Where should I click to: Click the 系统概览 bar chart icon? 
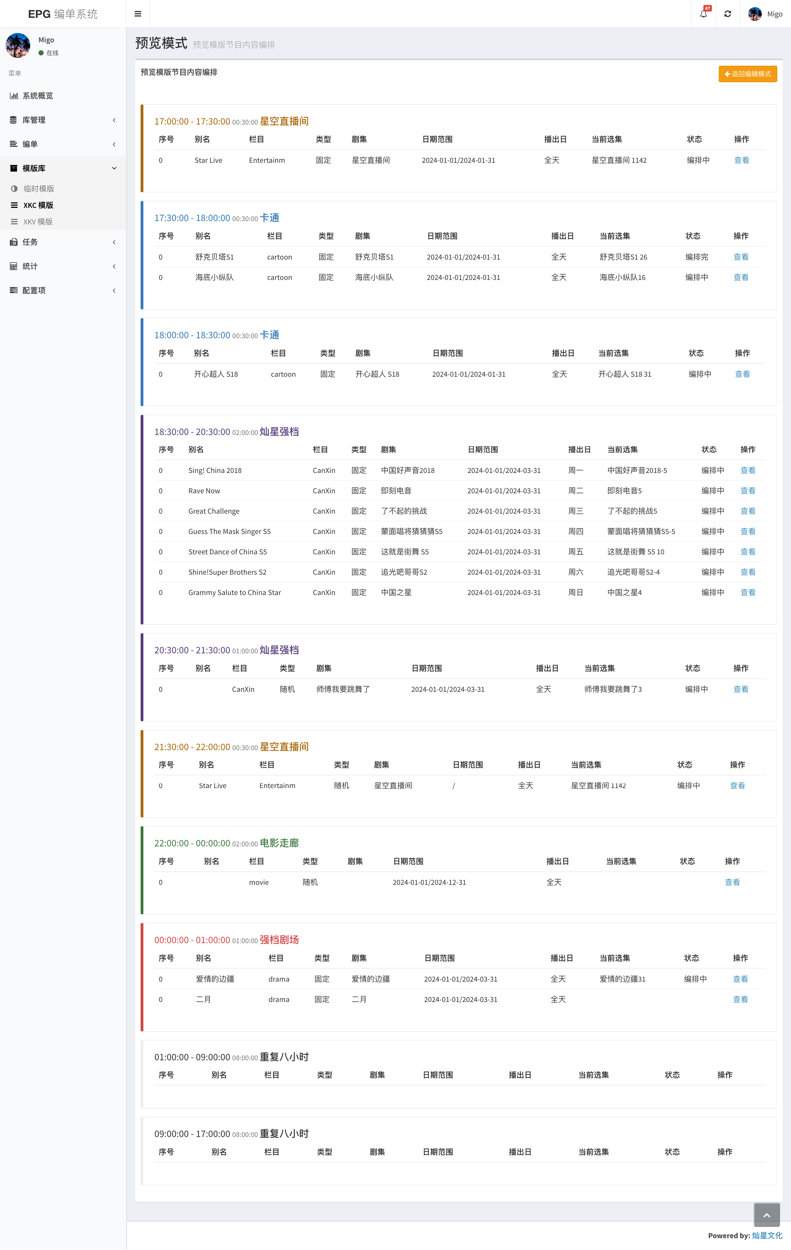14,95
